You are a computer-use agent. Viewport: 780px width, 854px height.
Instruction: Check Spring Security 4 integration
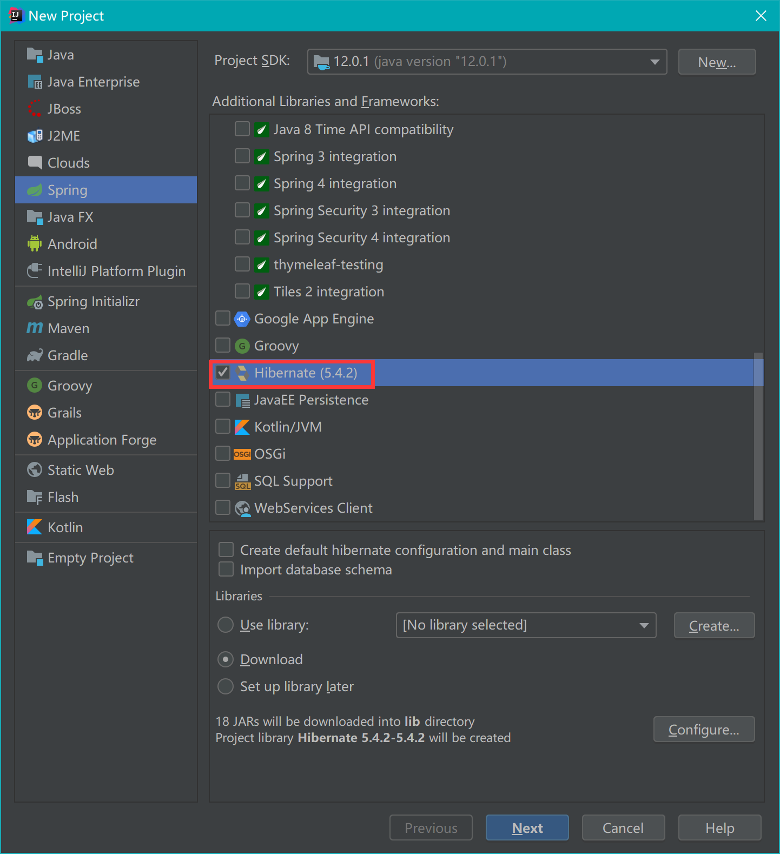242,237
